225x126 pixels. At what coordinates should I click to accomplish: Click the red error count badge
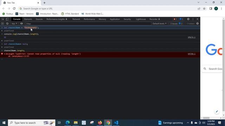click(x=175, y=19)
